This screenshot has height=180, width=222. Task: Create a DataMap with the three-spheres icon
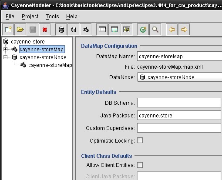86,30
